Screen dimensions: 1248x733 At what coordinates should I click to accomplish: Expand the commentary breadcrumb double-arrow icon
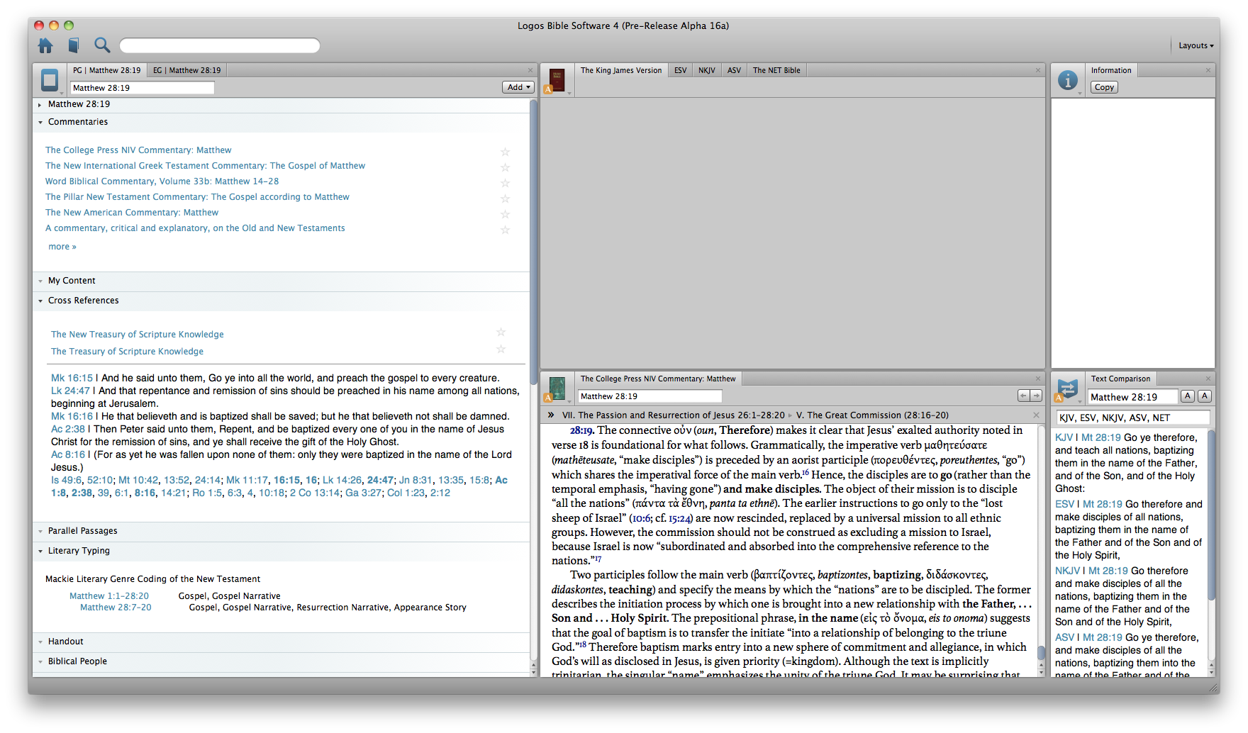click(551, 415)
